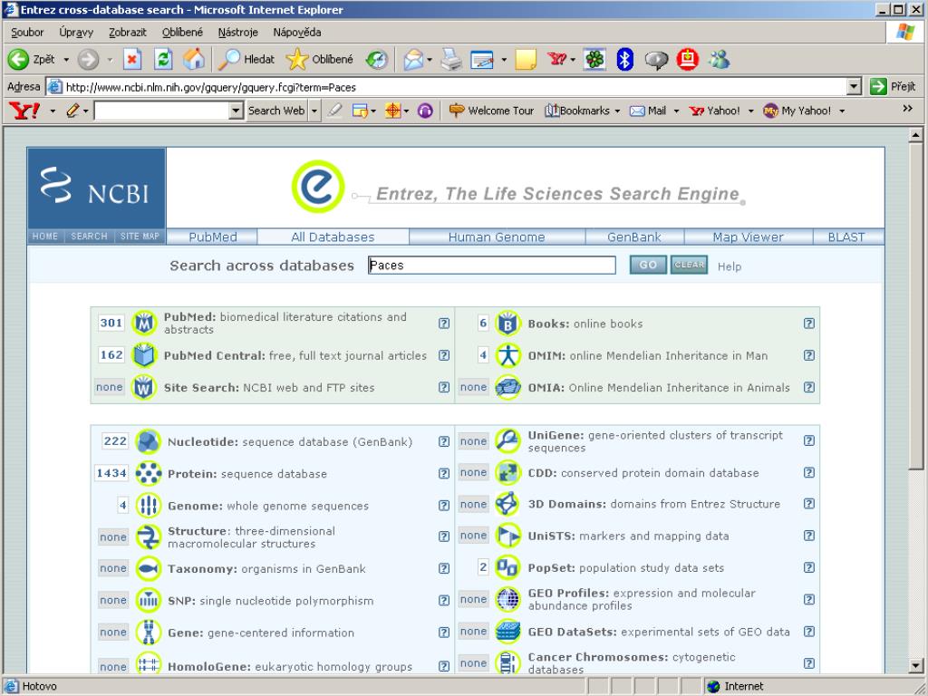928x696 pixels.
Task: Click the OMIM human figure icon
Action: [507, 355]
